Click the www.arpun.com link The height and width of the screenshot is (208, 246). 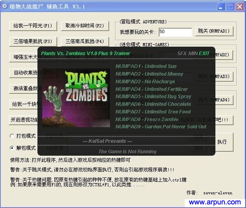coord(215,202)
